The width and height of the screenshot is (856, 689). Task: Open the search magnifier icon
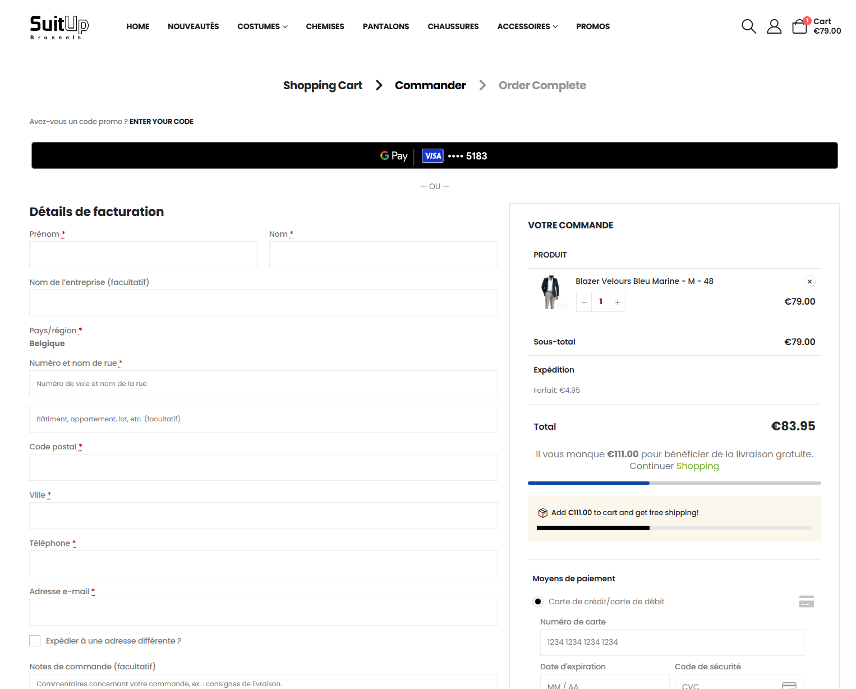click(748, 26)
